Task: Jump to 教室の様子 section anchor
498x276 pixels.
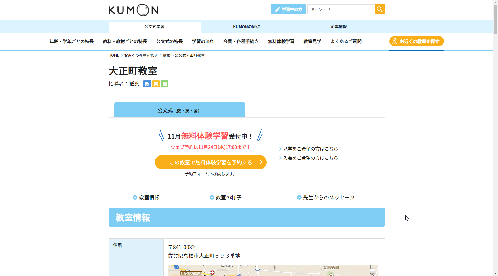Action: tap(225, 197)
